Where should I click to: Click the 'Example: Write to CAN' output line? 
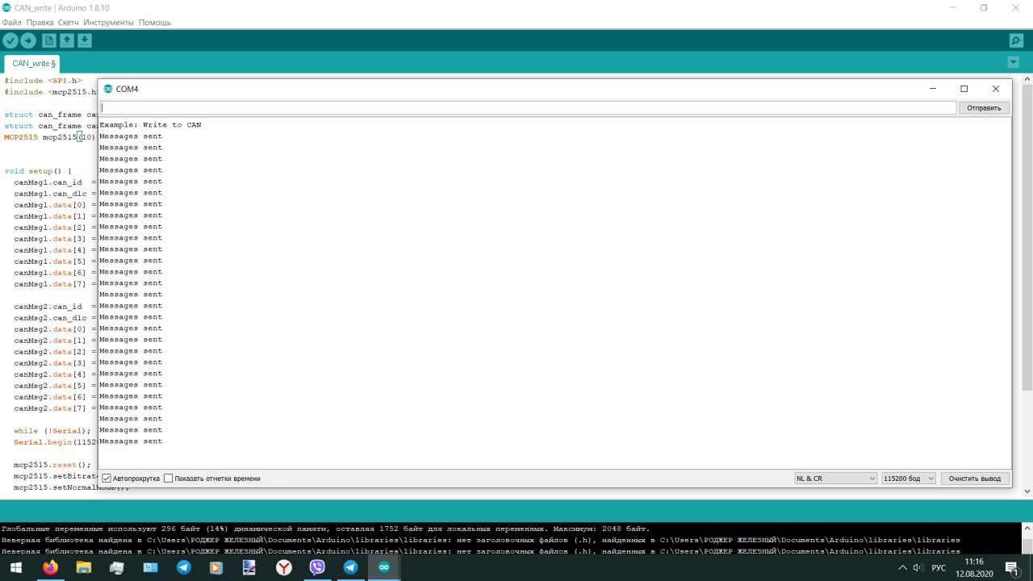150,125
